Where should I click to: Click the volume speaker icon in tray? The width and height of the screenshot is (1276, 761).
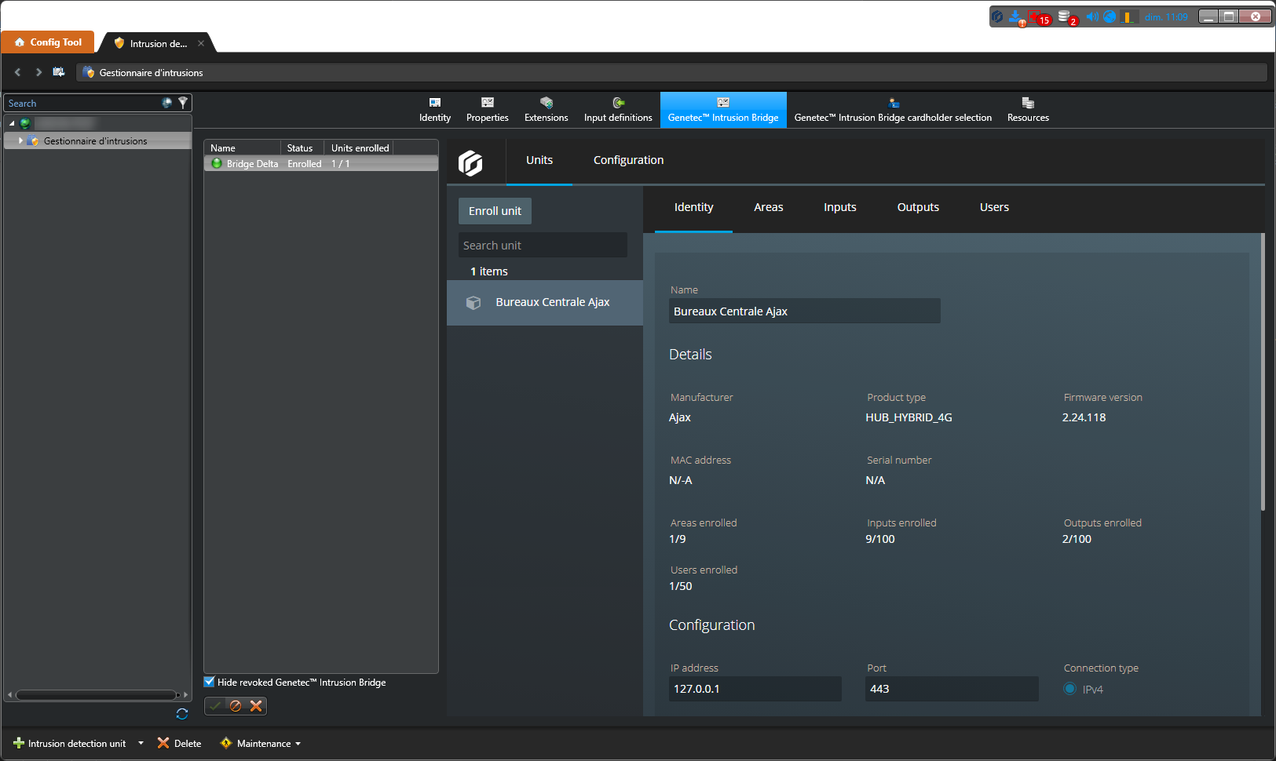click(x=1091, y=16)
